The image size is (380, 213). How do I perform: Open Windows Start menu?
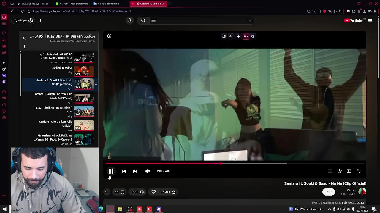(4, 209)
